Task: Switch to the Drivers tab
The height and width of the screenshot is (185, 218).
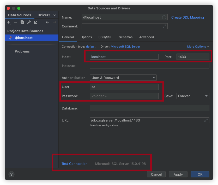Action: coord(44,15)
